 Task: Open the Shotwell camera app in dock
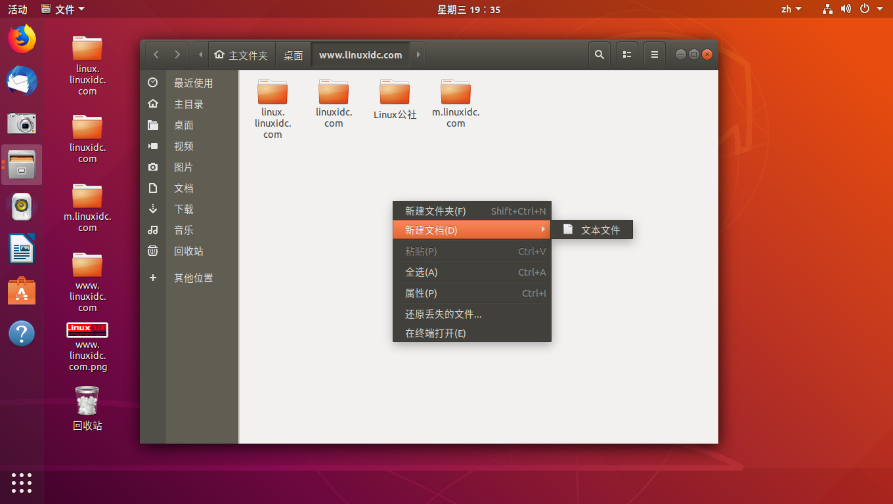(x=22, y=123)
